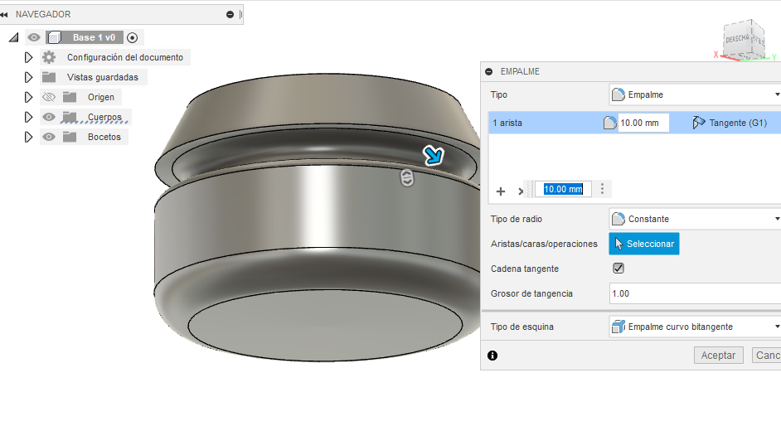
Task: Edit the 10.00 mm radius in arista row
Action: (x=643, y=123)
